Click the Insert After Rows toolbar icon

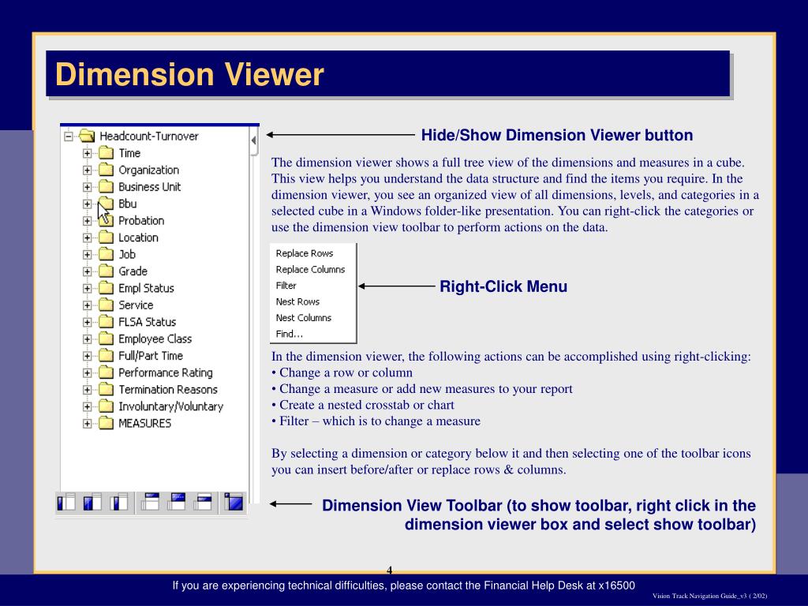pyautogui.click(x=119, y=502)
